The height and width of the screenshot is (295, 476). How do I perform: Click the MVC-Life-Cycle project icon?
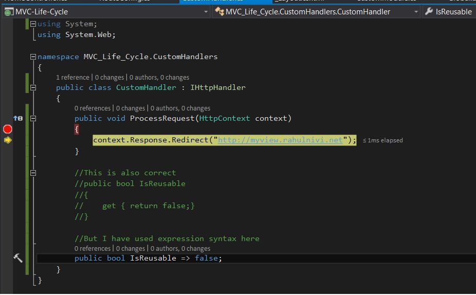click(9, 12)
